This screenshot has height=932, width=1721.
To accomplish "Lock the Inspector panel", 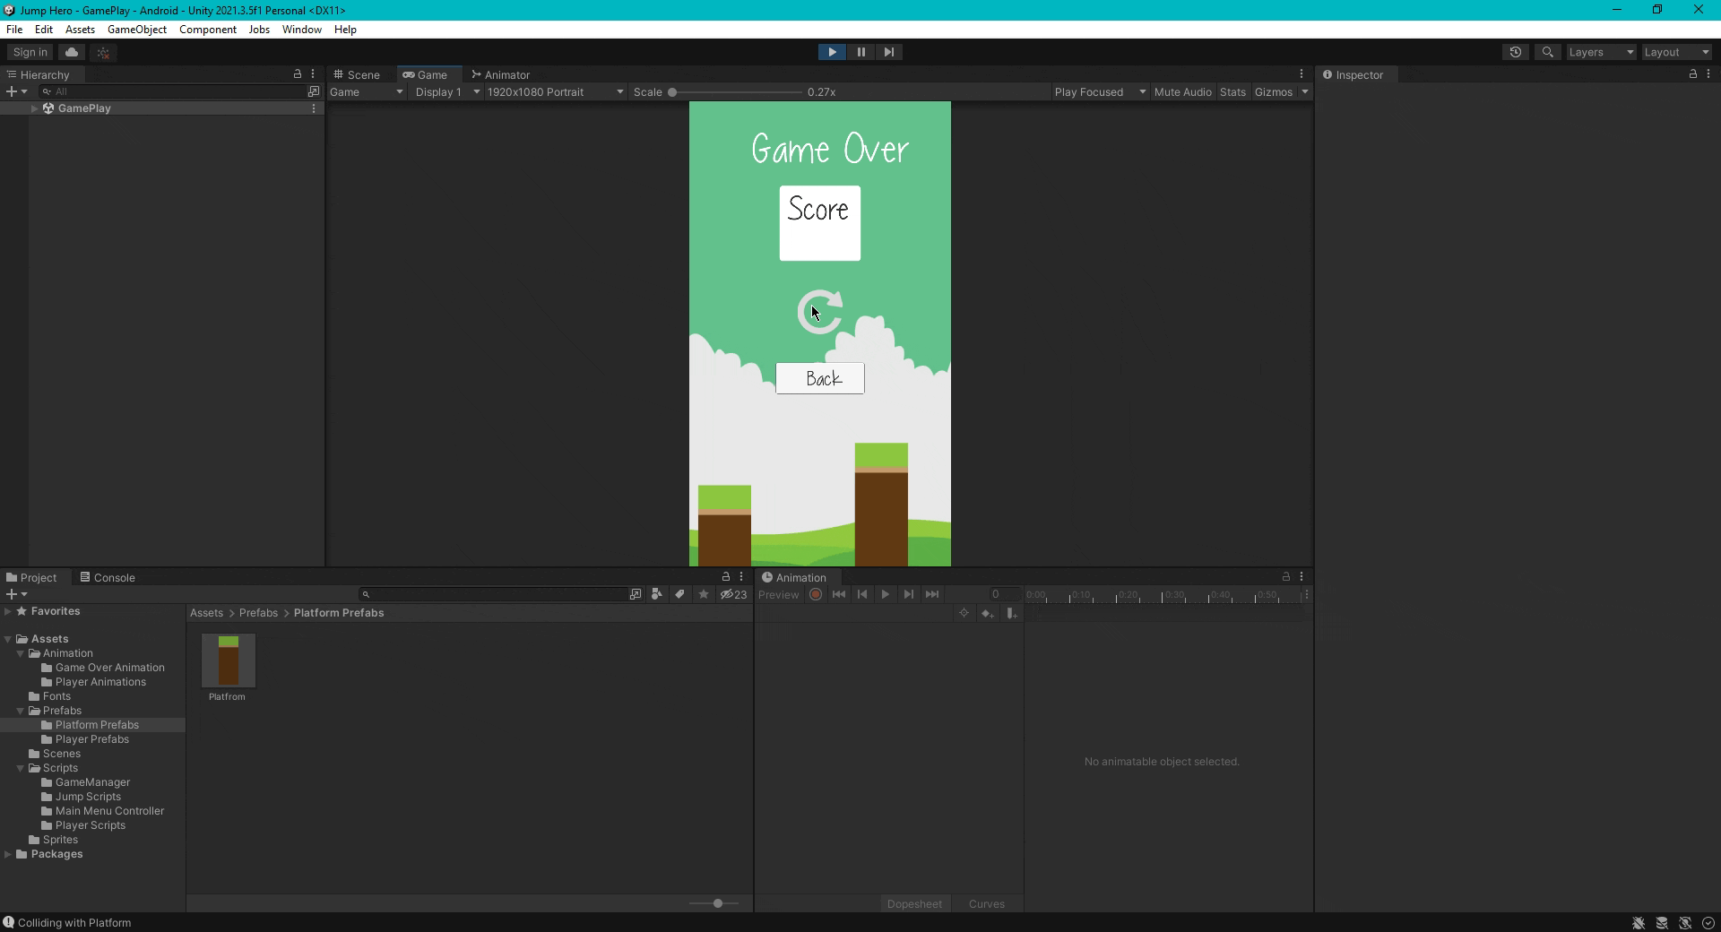I will 1692,74.
